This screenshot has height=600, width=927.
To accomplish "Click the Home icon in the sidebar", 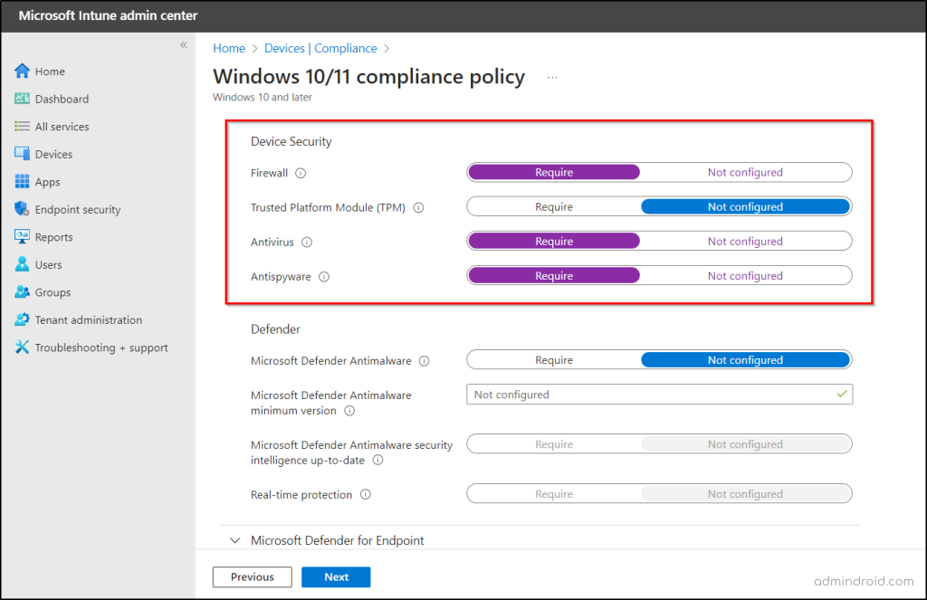I will pyautogui.click(x=23, y=71).
